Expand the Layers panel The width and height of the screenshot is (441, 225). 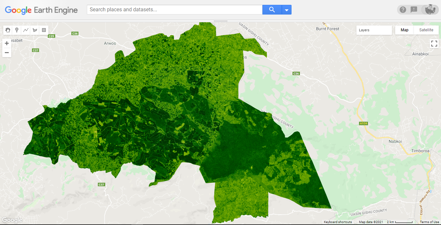[x=374, y=30]
